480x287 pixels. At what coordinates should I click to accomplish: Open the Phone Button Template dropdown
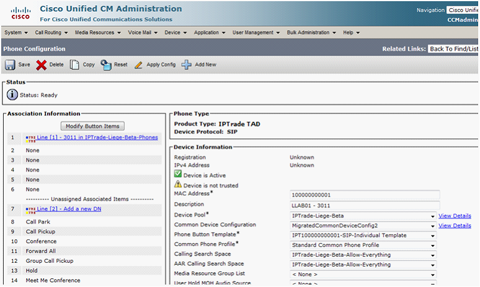pos(363,236)
